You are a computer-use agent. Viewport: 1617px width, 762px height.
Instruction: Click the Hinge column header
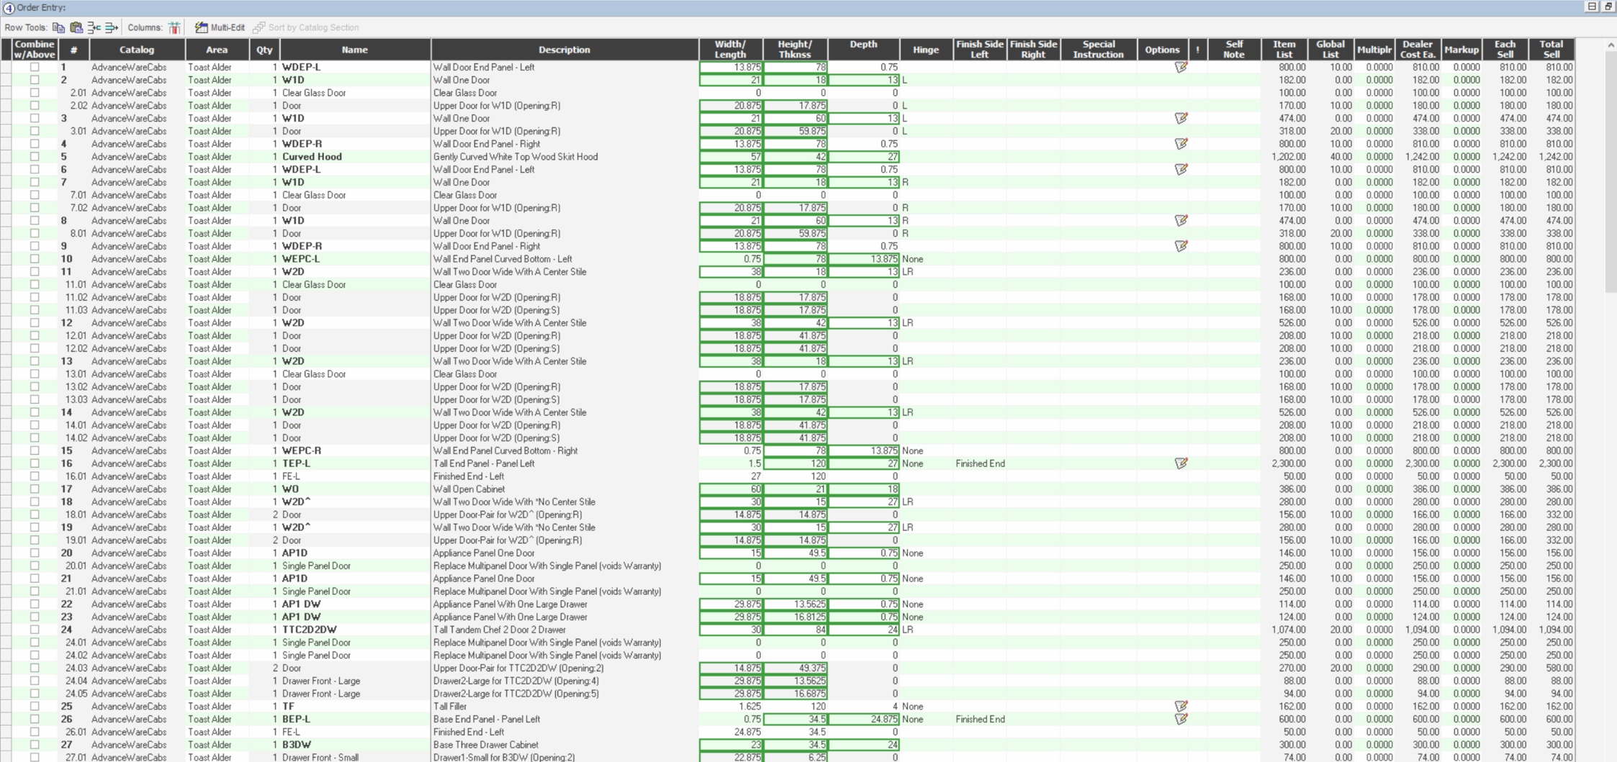(926, 50)
